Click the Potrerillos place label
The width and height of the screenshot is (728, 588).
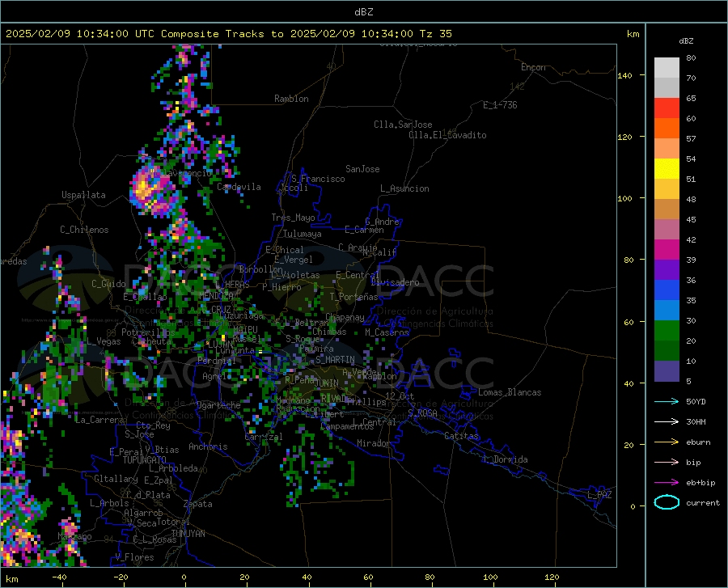pyautogui.click(x=148, y=332)
